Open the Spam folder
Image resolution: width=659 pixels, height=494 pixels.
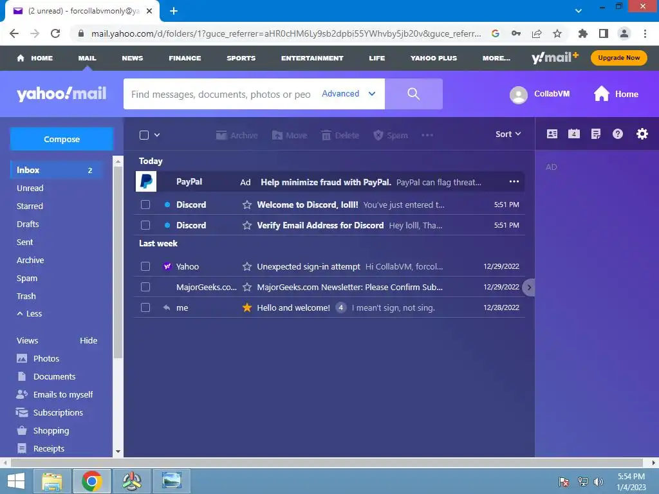27,279
